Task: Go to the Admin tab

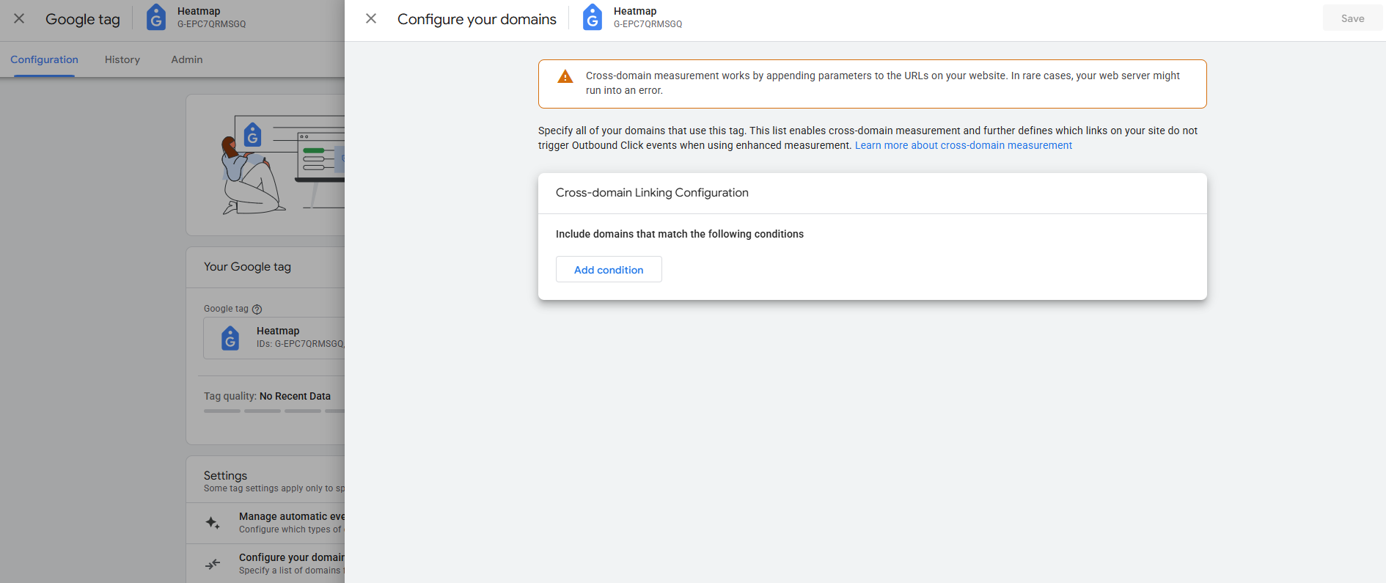Action: coord(187,59)
